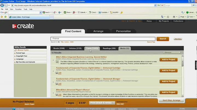This screenshot has width=197, height=110.
Task: Click the Collections navigation link
Action: 178,21
